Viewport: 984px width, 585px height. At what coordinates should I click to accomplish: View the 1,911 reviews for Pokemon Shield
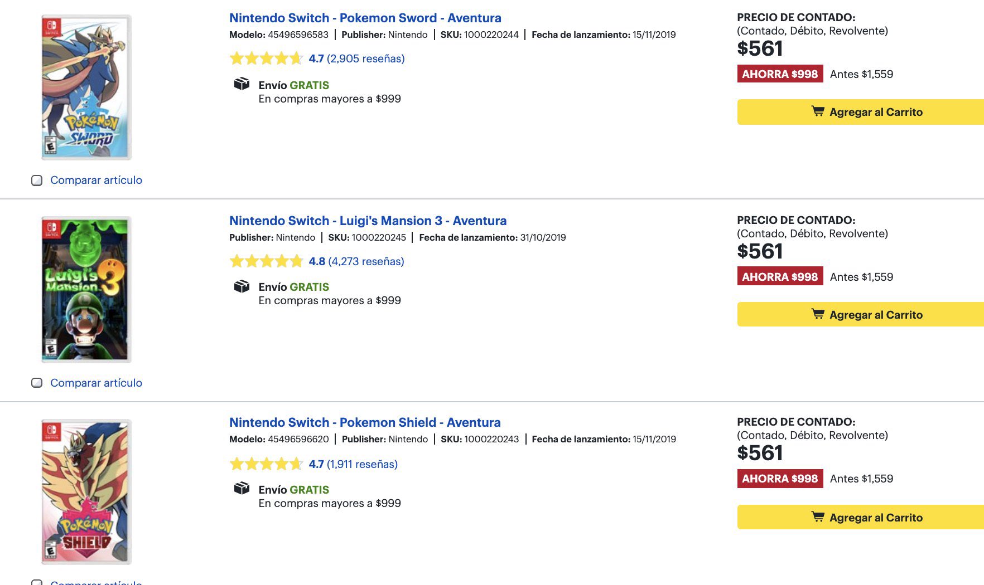362,464
